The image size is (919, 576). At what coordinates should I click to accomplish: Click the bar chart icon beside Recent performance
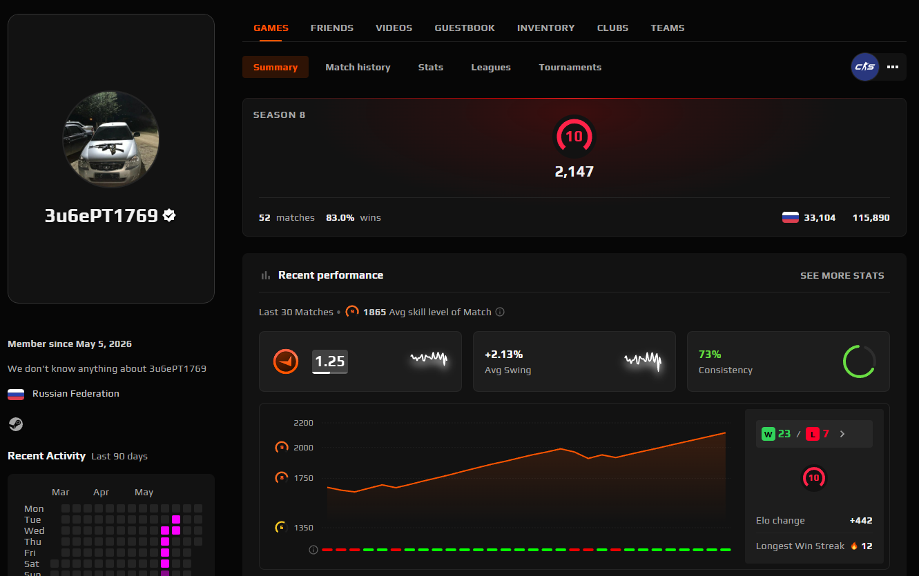click(x=266, y=275)
